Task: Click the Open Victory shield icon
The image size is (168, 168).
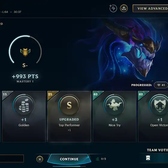Action: click(x=160, y=105)
